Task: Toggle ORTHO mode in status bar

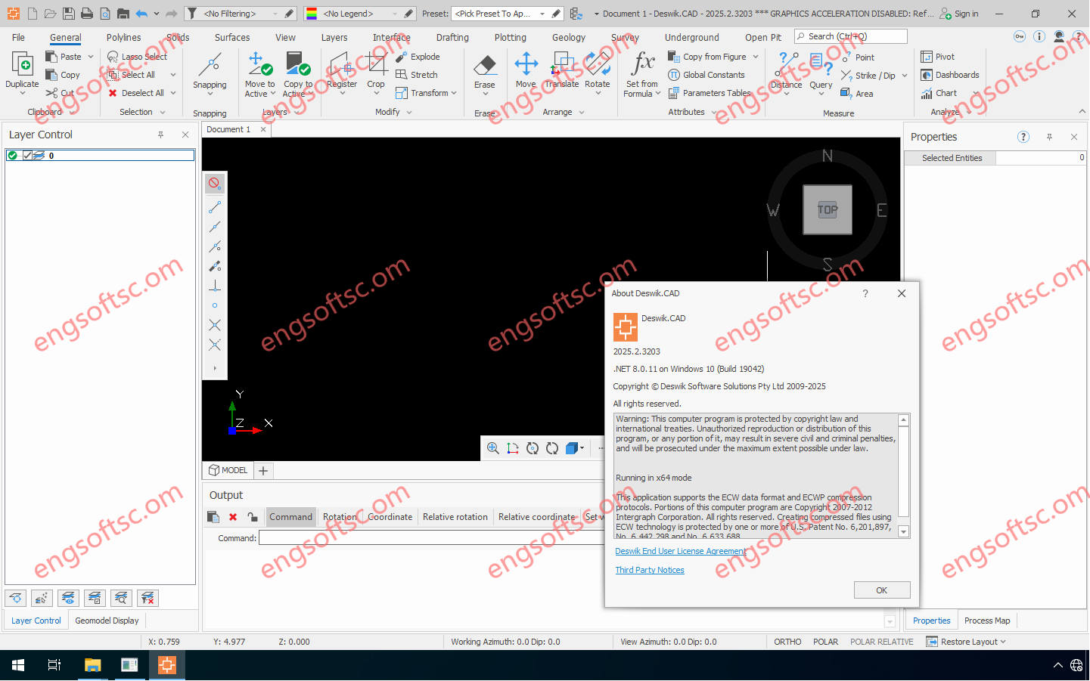Action: coord(787,642)
